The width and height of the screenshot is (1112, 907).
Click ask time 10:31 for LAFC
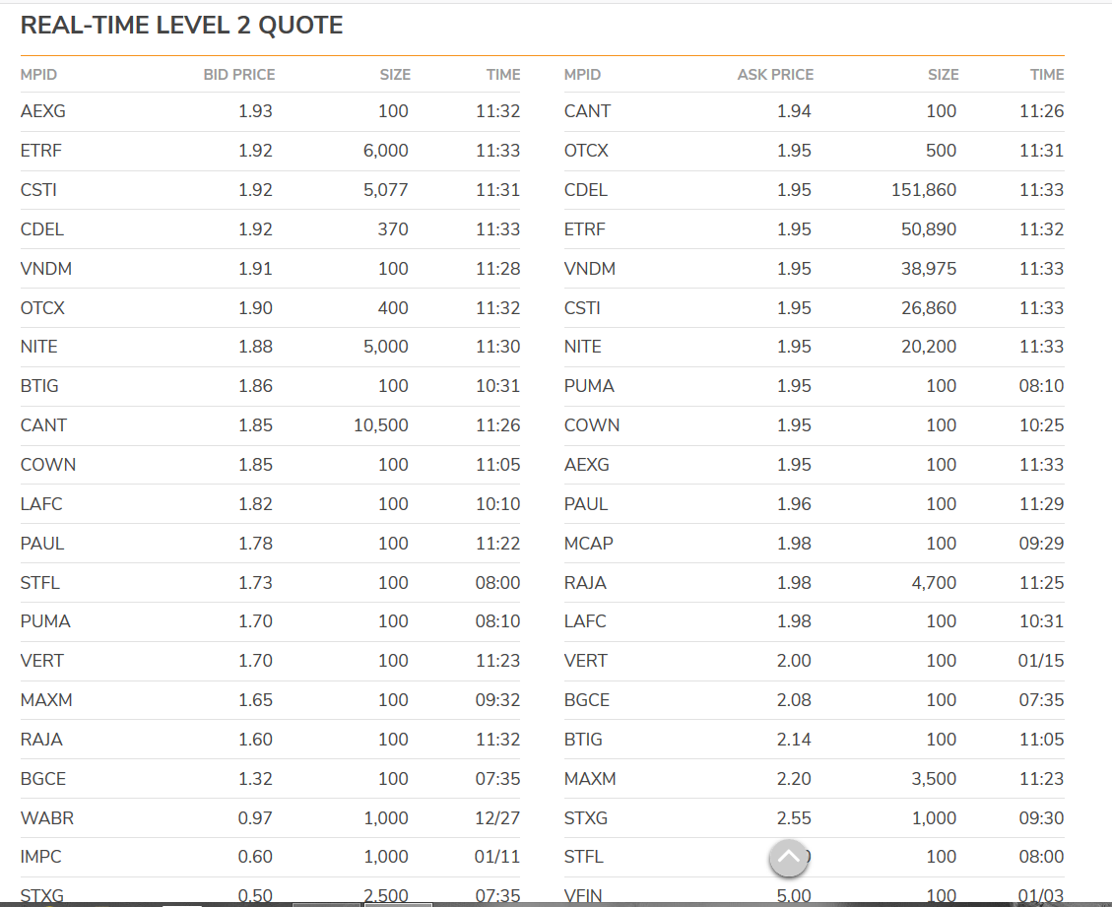point(1042,621)
